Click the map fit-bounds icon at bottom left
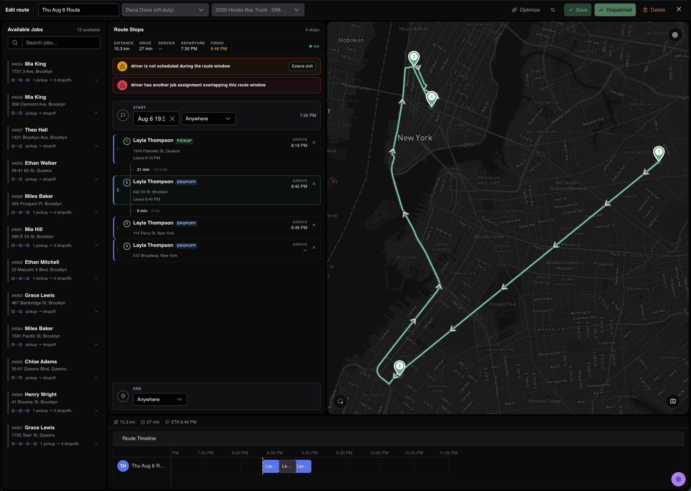691x491 pixels. (340, 401)
